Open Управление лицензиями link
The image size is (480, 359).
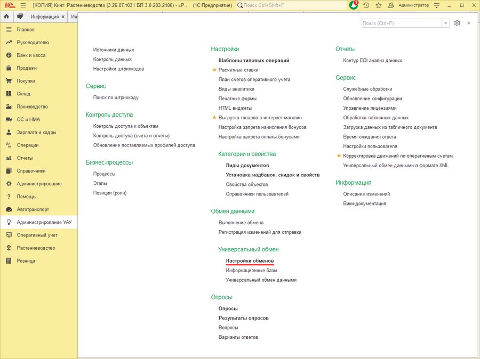coord(370,108)
